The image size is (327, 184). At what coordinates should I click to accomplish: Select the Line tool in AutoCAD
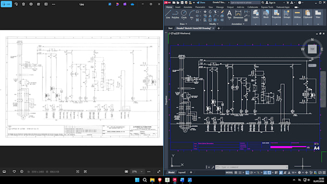[168, 14]
